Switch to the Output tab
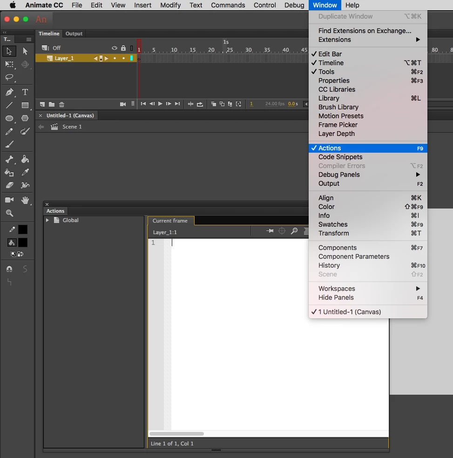Screen dimensions: 453x458 tap(74, 34)
